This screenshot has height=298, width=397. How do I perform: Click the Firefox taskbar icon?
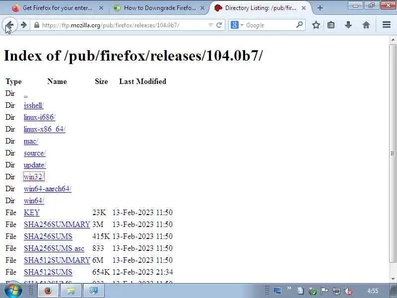(48, 291)
